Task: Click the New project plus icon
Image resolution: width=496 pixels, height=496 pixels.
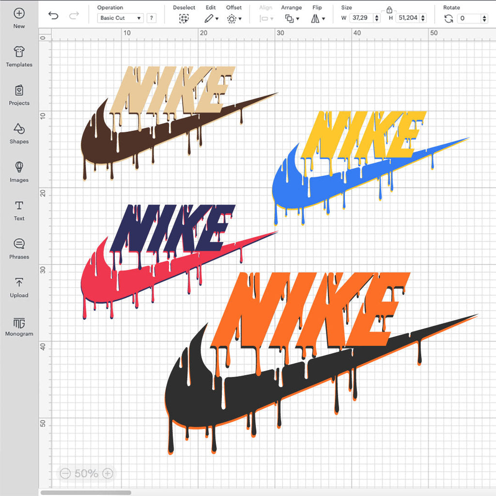Action: click(19, 13)
